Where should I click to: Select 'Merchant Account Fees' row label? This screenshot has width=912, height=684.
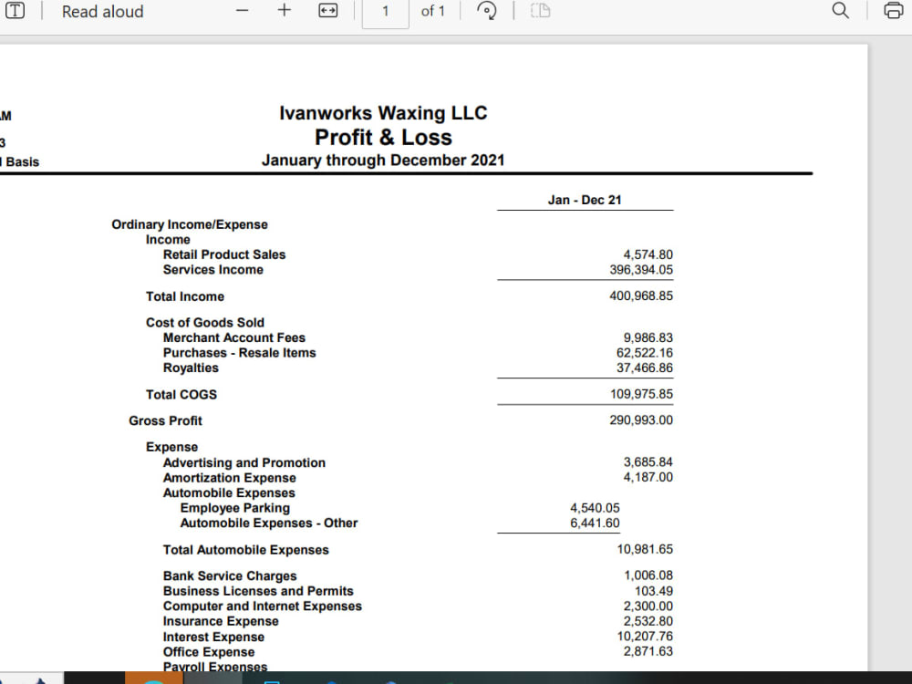pos(233,338)
